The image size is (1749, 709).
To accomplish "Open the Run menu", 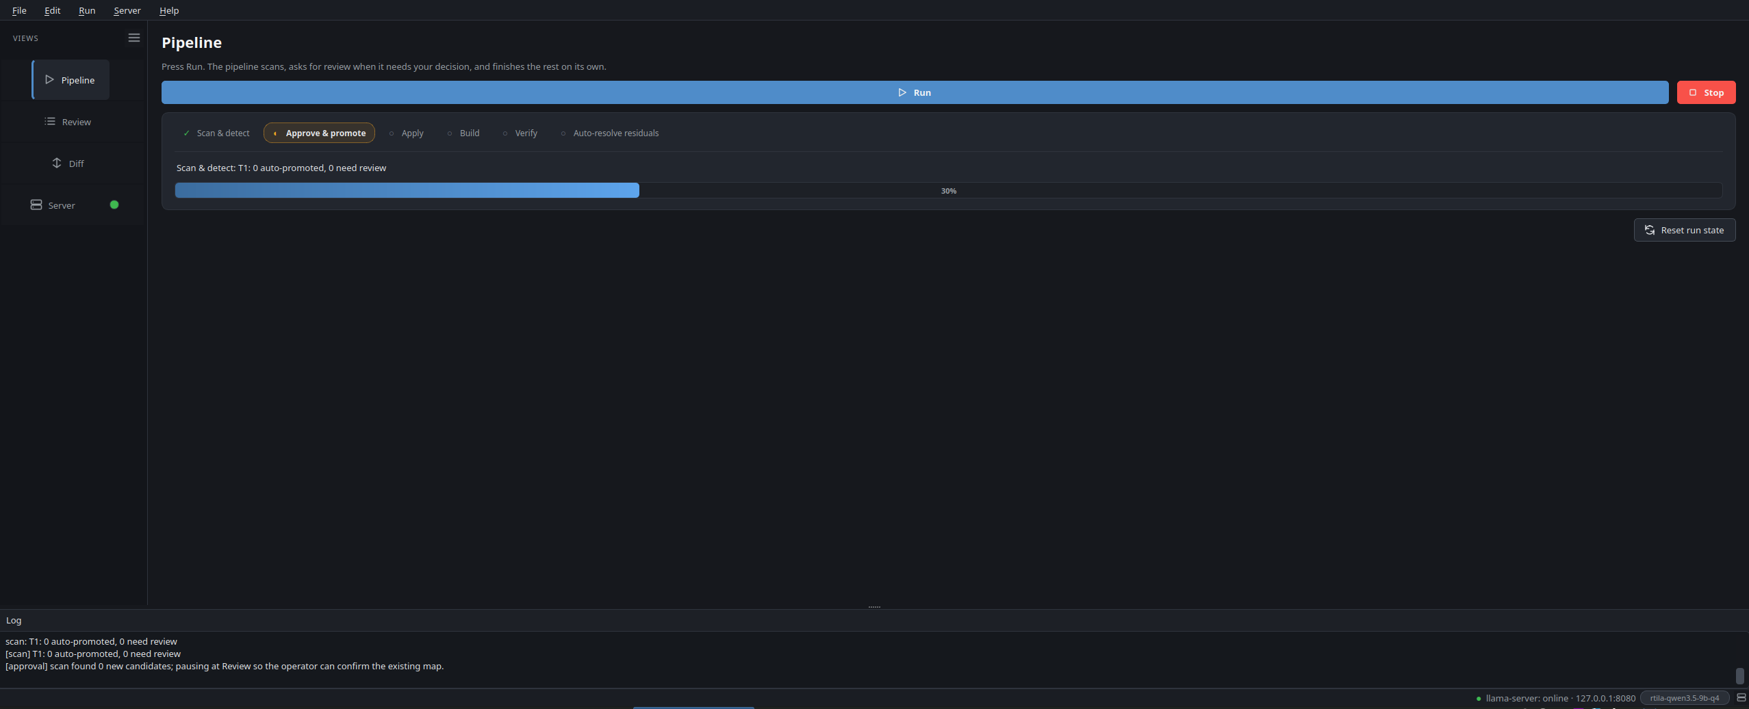I will [87, 10].
